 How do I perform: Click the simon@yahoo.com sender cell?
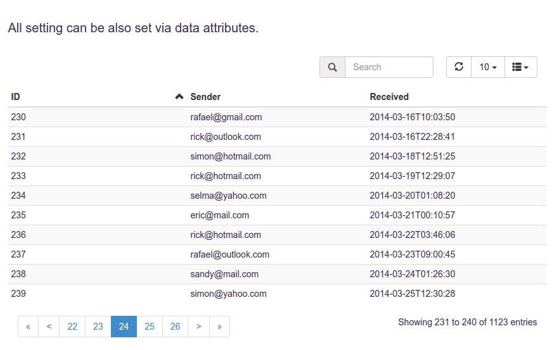[228, 294]
